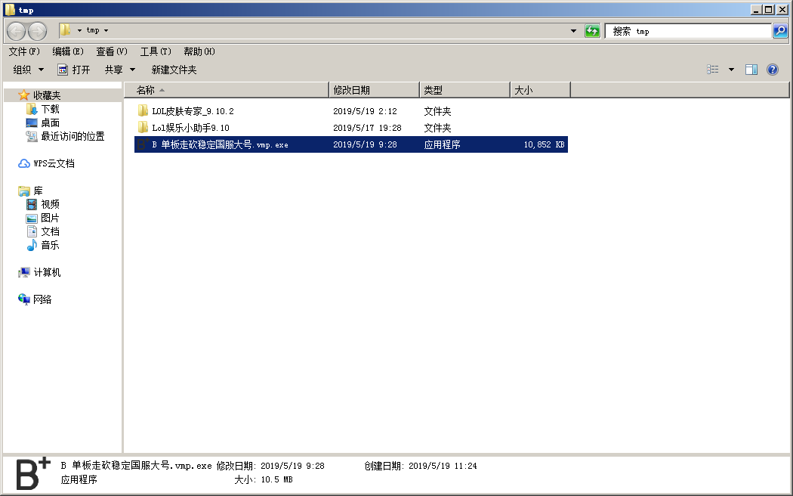Select 图片 under libraries

(50, 219)
